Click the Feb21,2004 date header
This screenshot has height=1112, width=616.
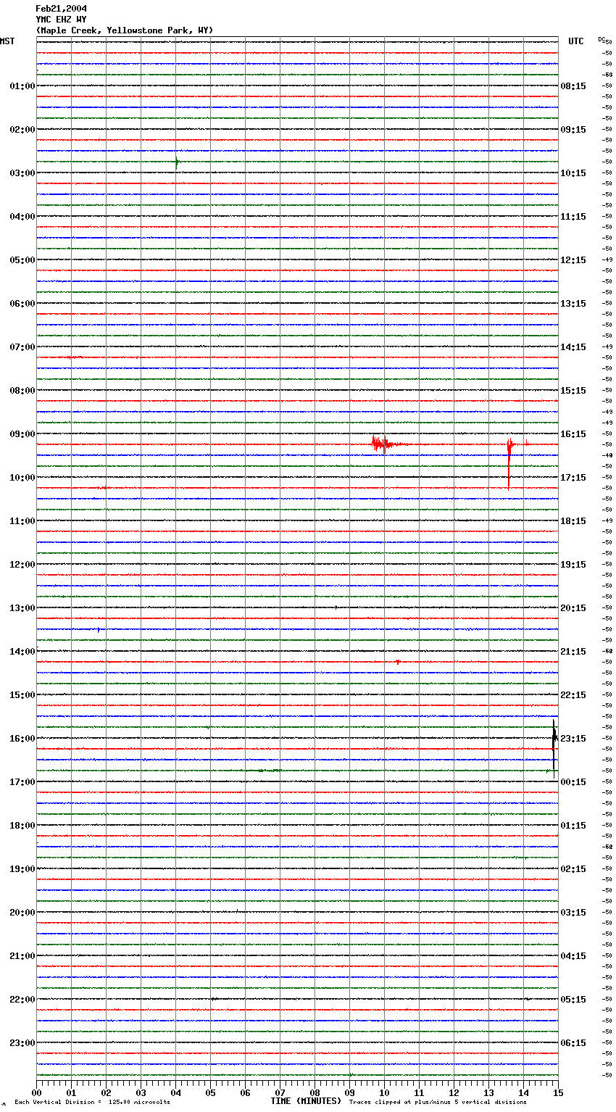coord(61,9)
